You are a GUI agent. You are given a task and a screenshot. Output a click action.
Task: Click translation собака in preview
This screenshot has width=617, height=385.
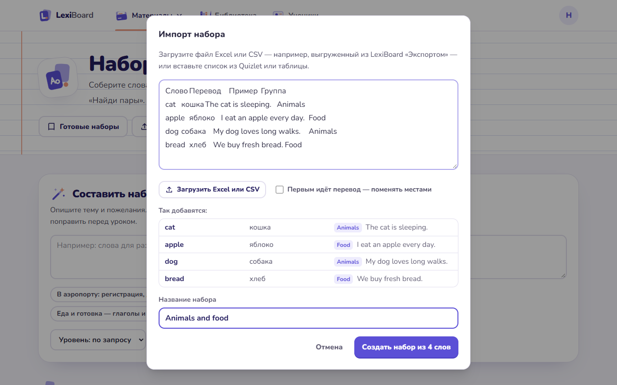(x=261, y=261)
